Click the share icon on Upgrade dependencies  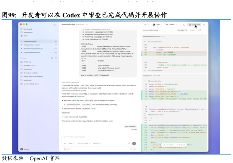pos(52,52)
